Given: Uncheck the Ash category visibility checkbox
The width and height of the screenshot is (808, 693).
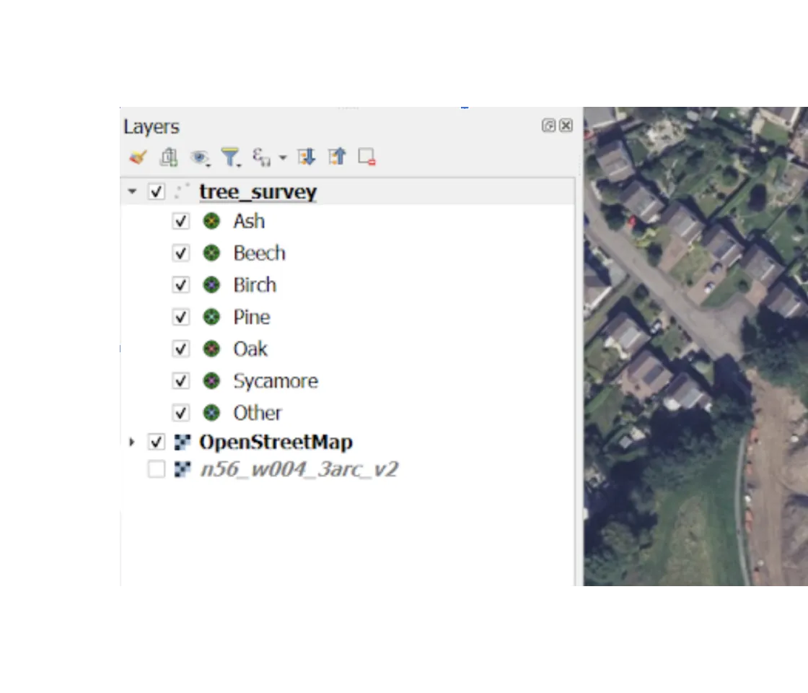Looking at the screenshot, I should click(181, 221).
